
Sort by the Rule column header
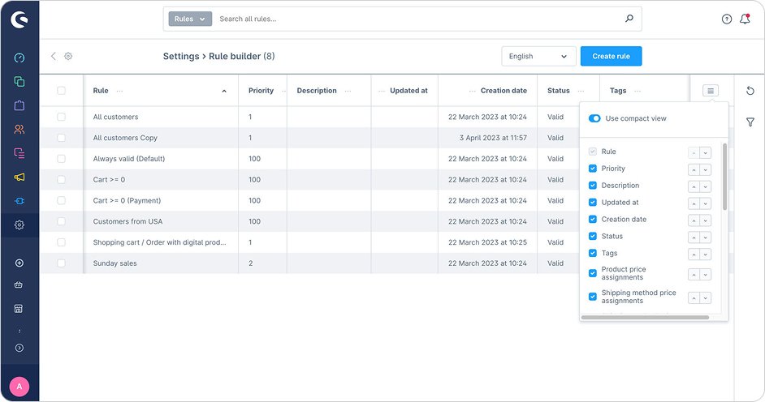101,91
